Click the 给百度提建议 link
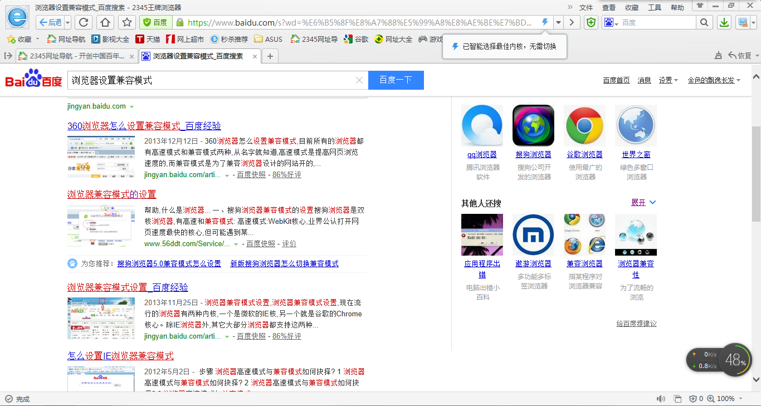Screen dimensions: 761x406 pyautogui.click(x=636, y=324)
